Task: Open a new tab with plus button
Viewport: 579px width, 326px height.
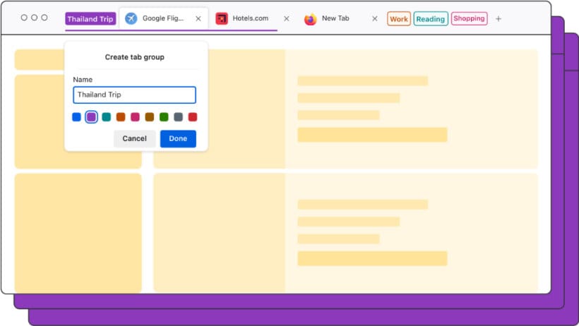Action: tap(499, 19)
